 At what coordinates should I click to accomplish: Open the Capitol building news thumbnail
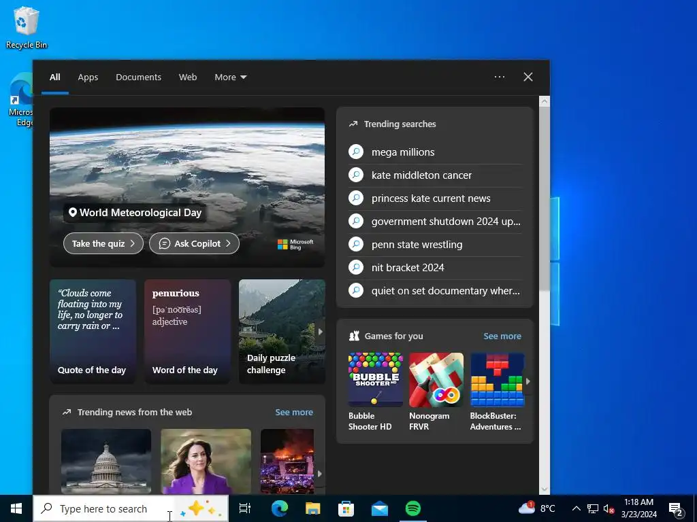pos(106,462)
